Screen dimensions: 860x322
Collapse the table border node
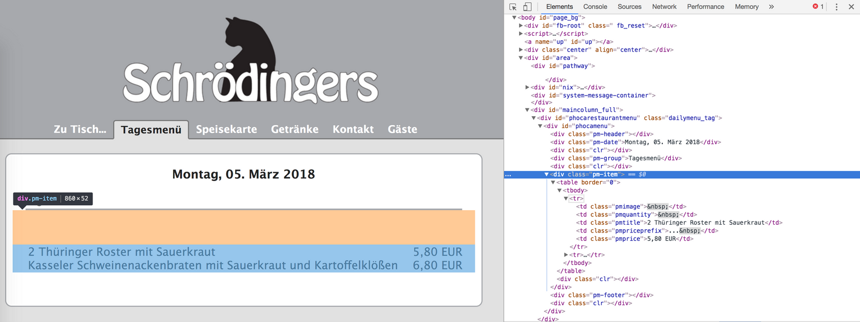(553, 182)
